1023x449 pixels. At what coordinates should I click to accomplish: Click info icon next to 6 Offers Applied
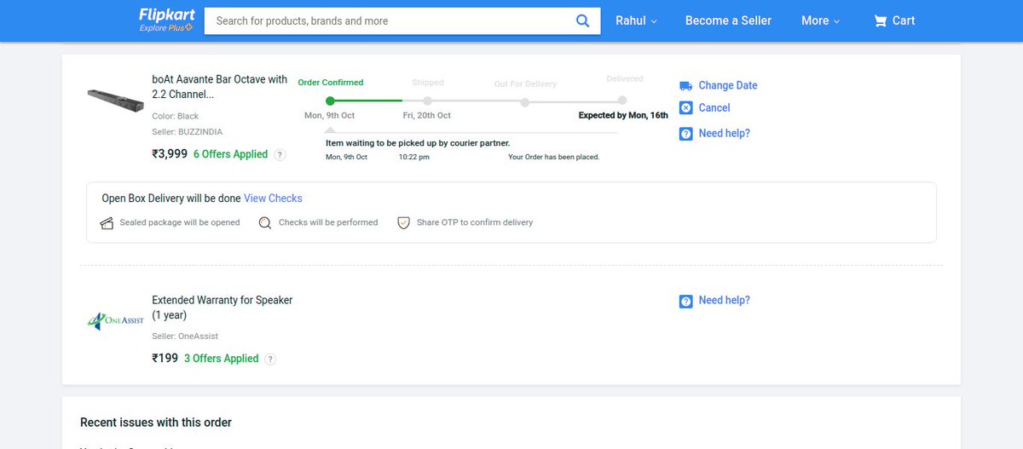pos(280,155)
